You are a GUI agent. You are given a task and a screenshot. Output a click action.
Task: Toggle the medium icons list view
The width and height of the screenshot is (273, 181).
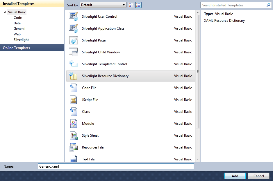click(x=138, y=5)
